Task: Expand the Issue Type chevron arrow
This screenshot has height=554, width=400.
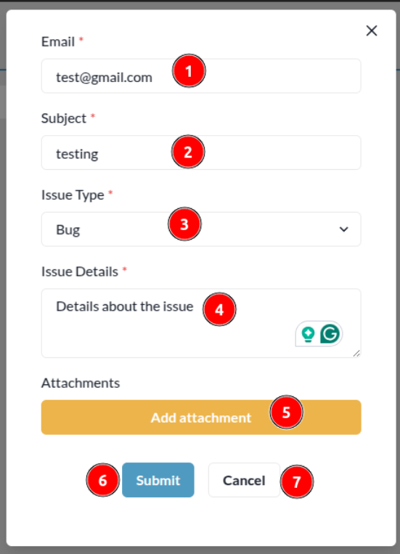Action: [344, 229]
